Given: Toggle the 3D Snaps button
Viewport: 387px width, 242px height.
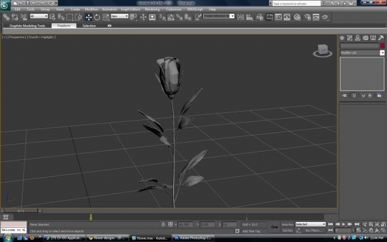Looking at the screenshot, I should tap(162, 17).
